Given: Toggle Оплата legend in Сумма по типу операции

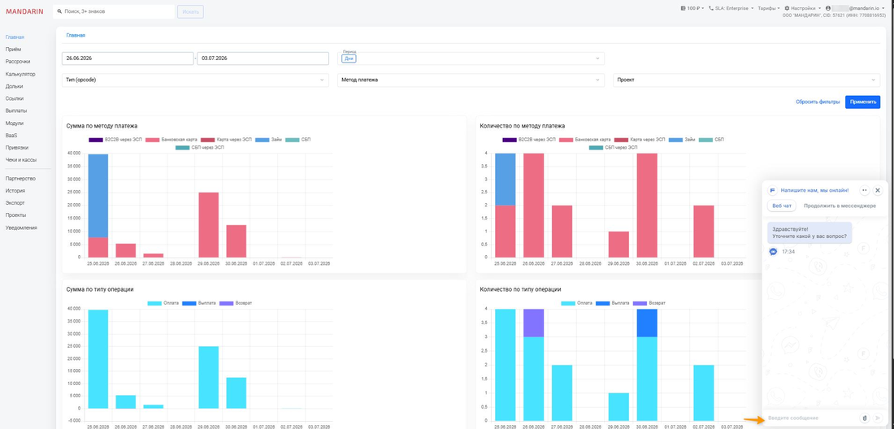Looking at the screenshot, I should tap(162, 303).
